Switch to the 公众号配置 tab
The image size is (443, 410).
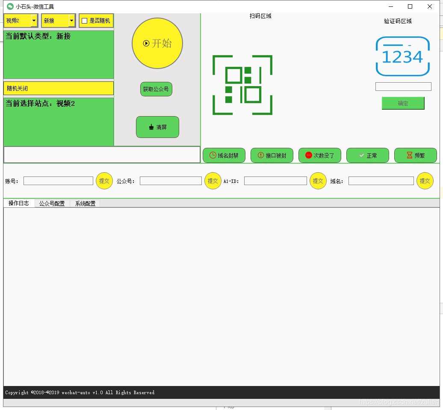pyautogui.click(x=52, y=204)
